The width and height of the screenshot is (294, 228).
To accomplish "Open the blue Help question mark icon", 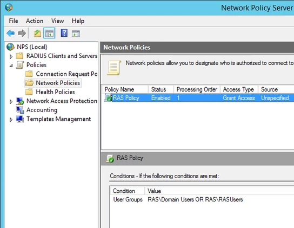I will click(x=64, y=33).
